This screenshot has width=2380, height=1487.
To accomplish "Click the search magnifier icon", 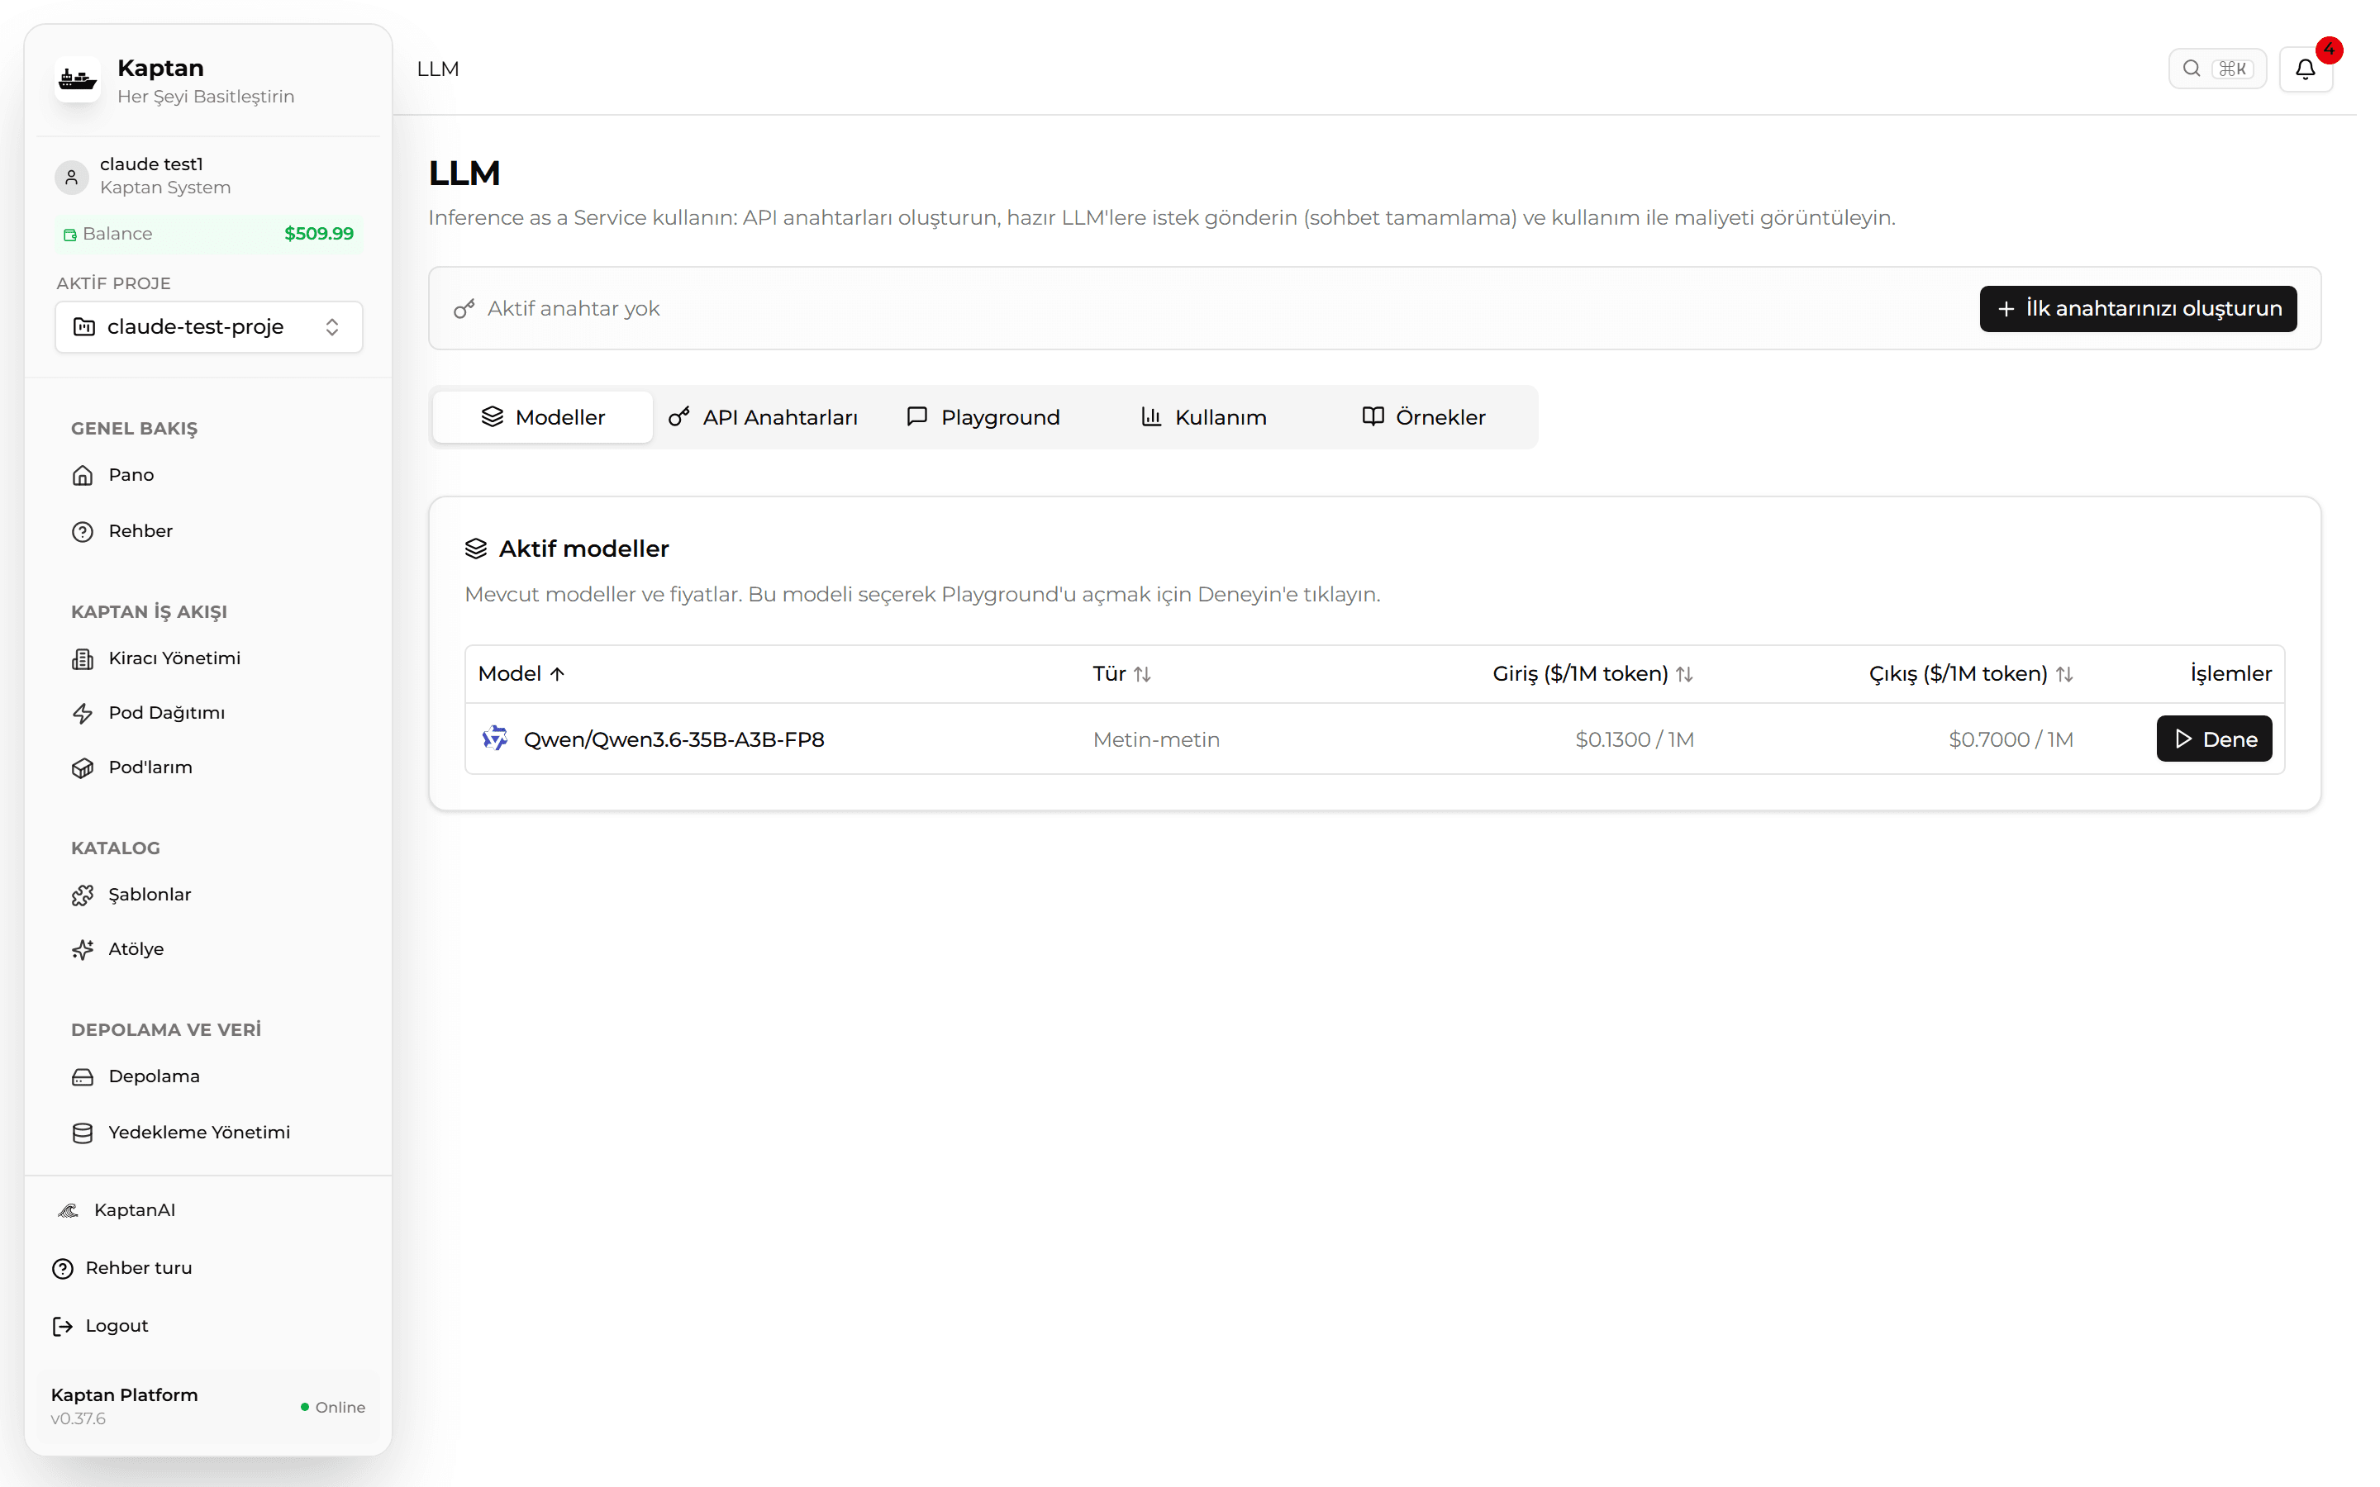I will 2192,69.
